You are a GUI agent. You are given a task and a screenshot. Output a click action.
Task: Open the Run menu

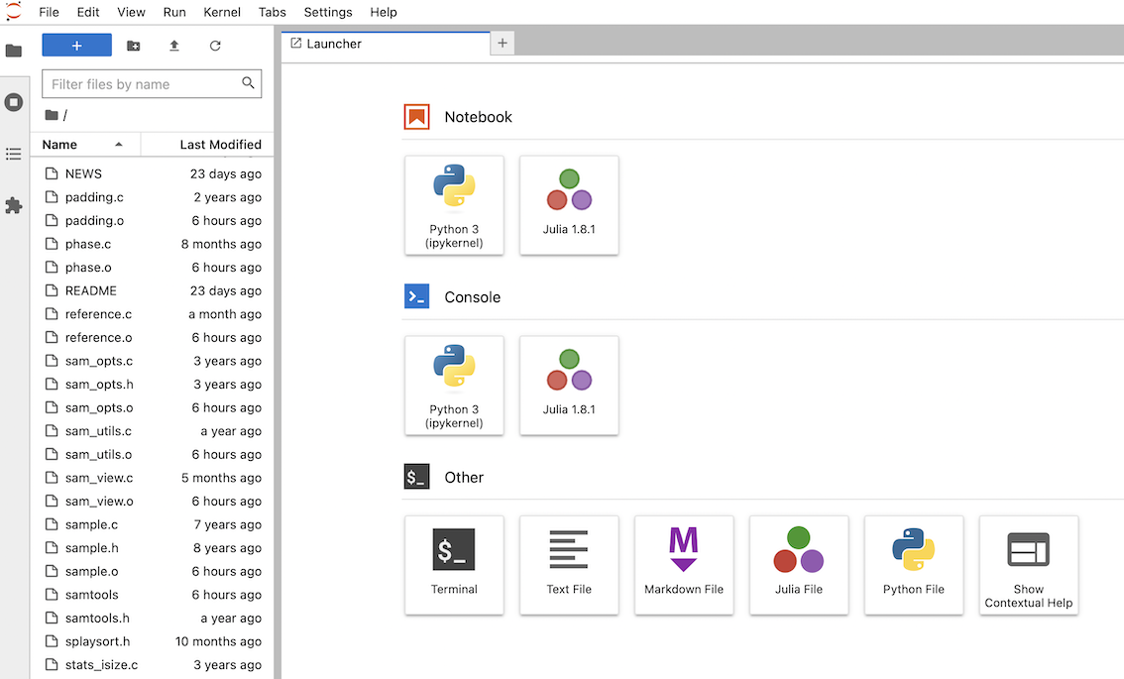(174, 12)
